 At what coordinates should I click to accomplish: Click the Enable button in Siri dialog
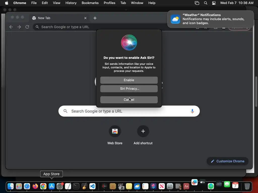pos(129,80)
